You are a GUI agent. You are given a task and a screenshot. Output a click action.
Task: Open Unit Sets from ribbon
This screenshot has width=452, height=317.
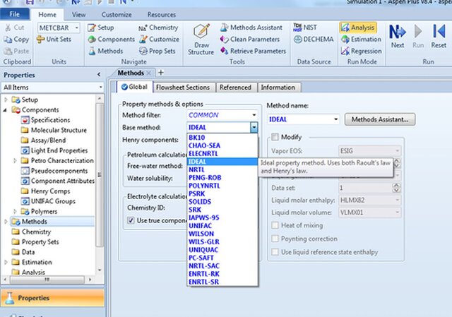click(x=54, y=40)
